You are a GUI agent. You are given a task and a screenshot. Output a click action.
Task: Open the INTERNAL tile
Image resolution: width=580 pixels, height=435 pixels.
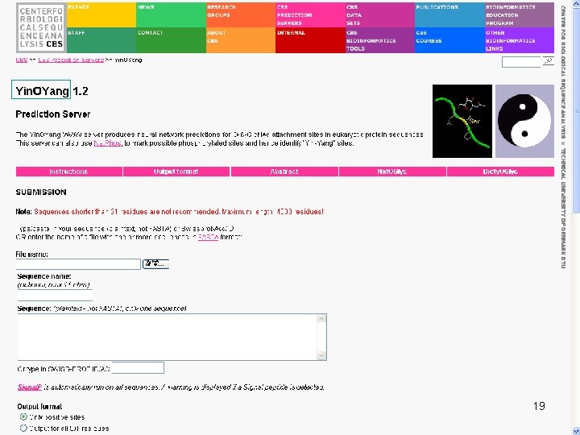tap(310, 40)
